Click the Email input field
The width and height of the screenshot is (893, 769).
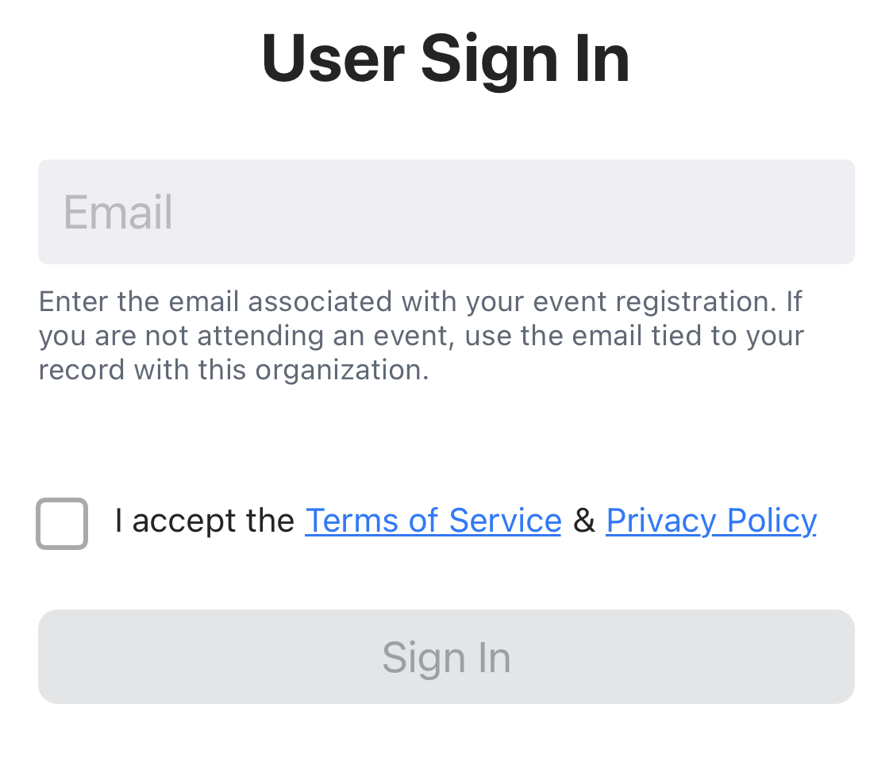pyautogui.click(x=446, y=212)
